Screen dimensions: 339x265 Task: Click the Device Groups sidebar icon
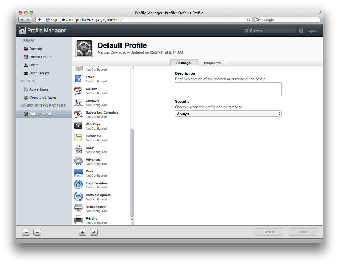26,57
